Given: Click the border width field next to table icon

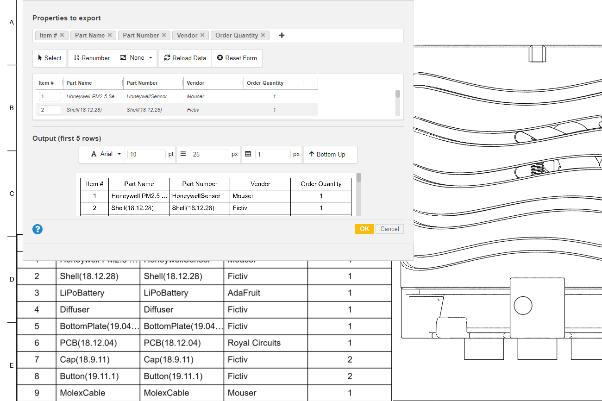Looking at the screenshot, I should 273,154.
